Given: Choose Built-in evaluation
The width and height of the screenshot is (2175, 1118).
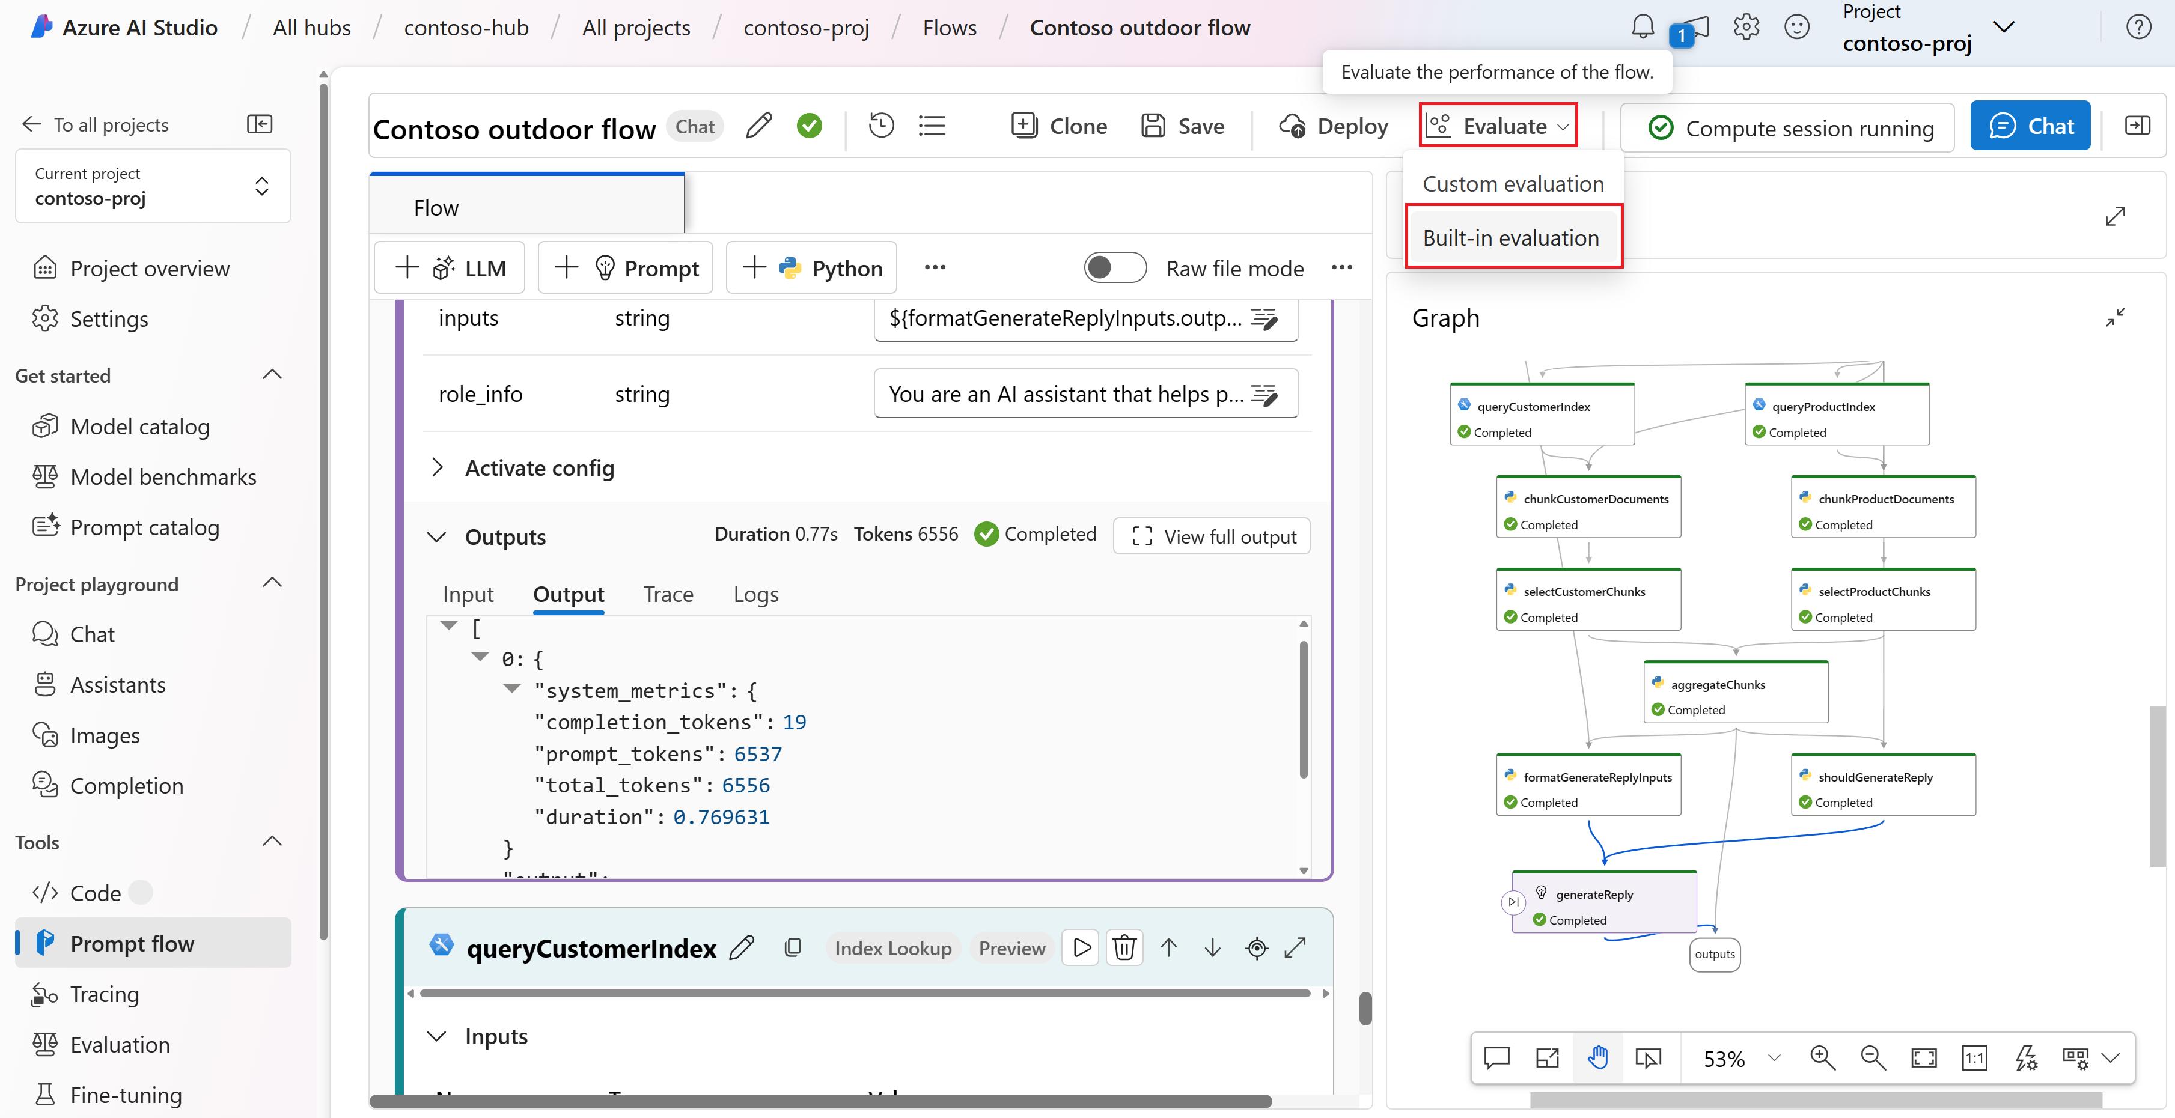Looking at the screenshot, I should 1510,237.
